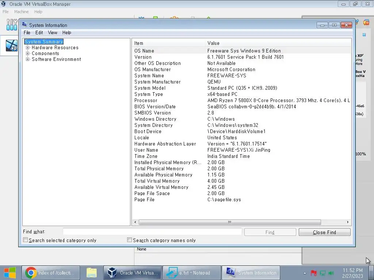Open VirtualBox Manager's File menu

[5, 12]
